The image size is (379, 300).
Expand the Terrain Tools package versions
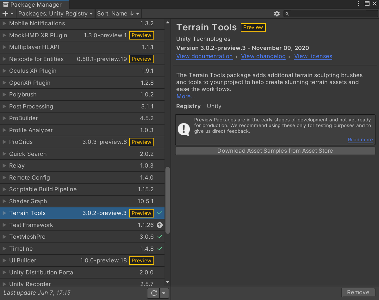click(x=4, y=213)
